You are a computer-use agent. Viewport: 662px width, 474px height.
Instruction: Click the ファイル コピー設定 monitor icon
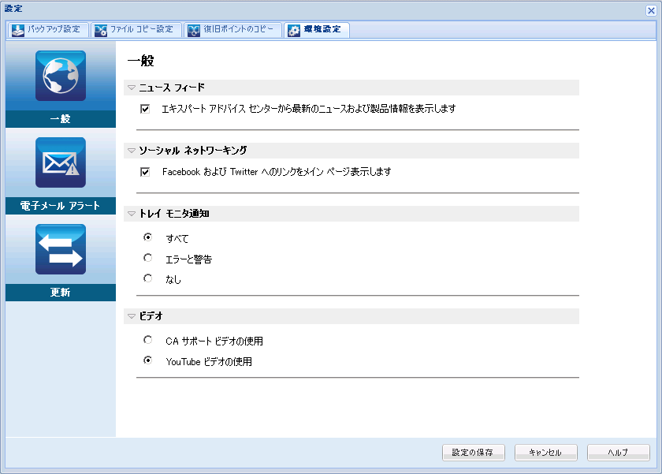click(x=100, y=30)
